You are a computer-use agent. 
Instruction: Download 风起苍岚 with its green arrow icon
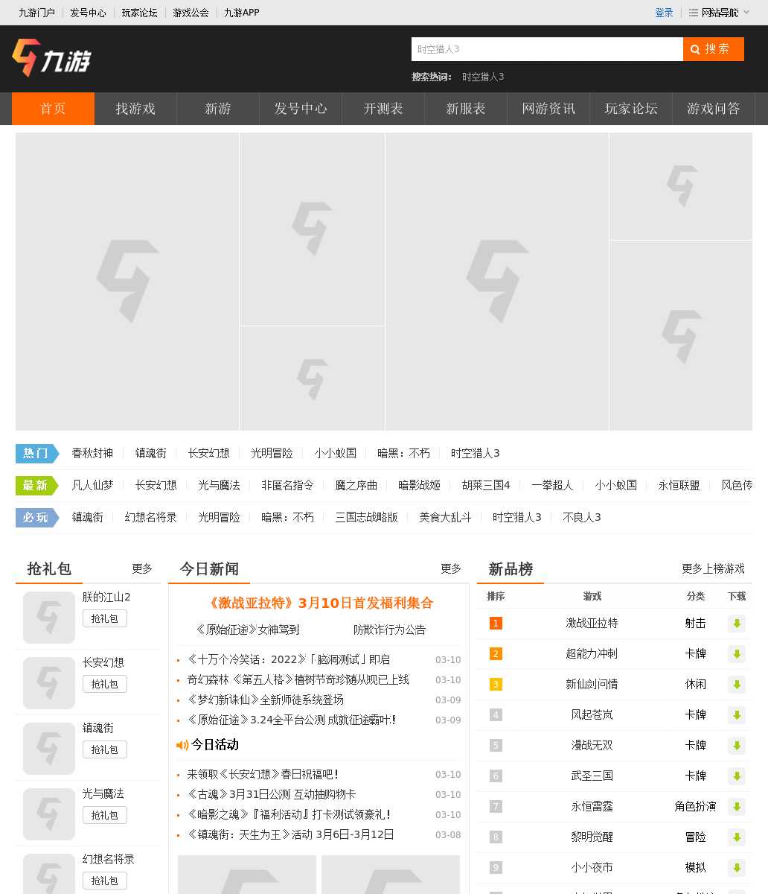[x=737, y=715]
